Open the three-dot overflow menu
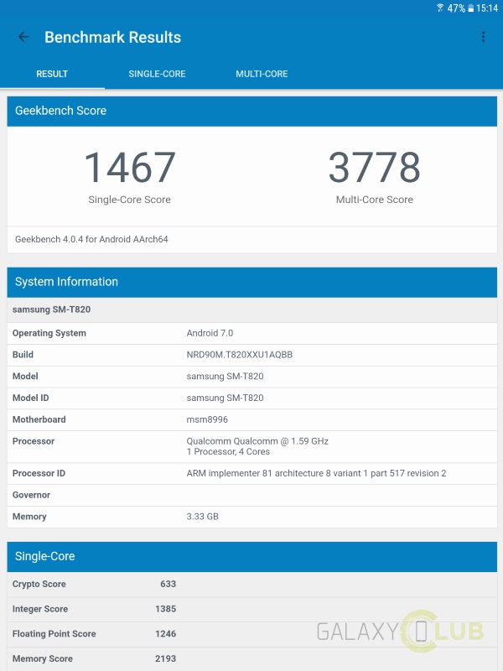 (483, 37)
